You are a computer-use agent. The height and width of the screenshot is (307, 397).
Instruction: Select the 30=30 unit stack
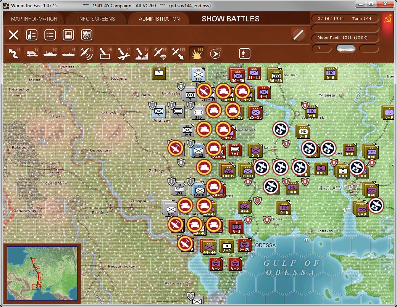point(276,75)
